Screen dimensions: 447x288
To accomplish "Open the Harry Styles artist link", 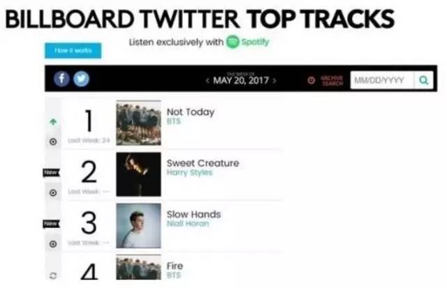I will click(x=189, y=172).
